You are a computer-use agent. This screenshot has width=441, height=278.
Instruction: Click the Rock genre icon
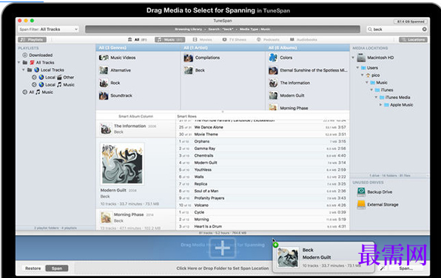[104, 83]
